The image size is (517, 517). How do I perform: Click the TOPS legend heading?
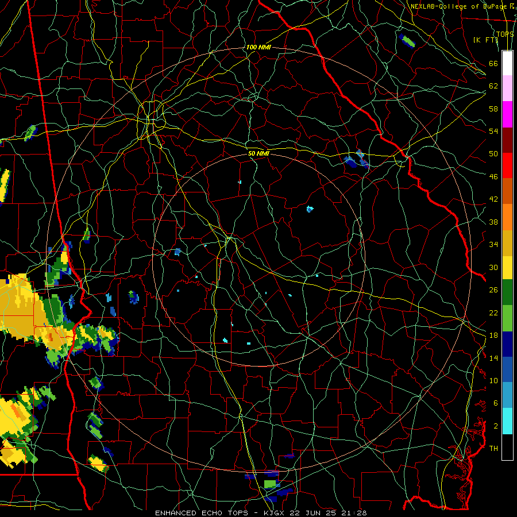tap(504, 34)
